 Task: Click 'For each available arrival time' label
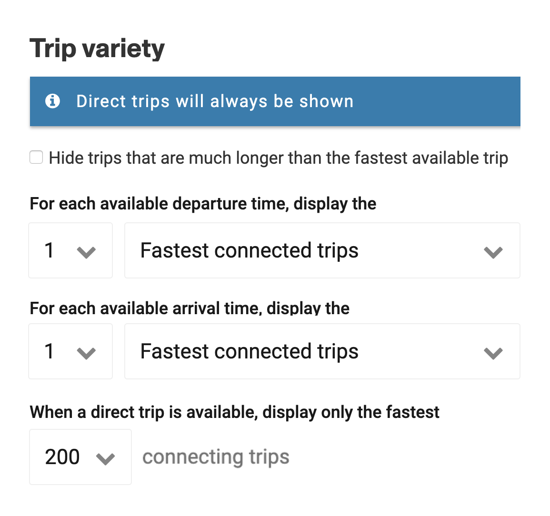[x=190, y=308]
